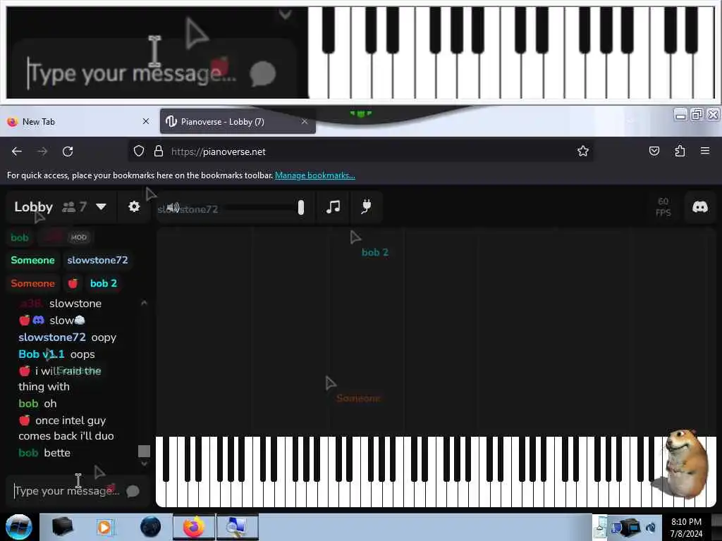Open the dark globe taskbar icon
The image size is (722, 541).
[151, 527]
